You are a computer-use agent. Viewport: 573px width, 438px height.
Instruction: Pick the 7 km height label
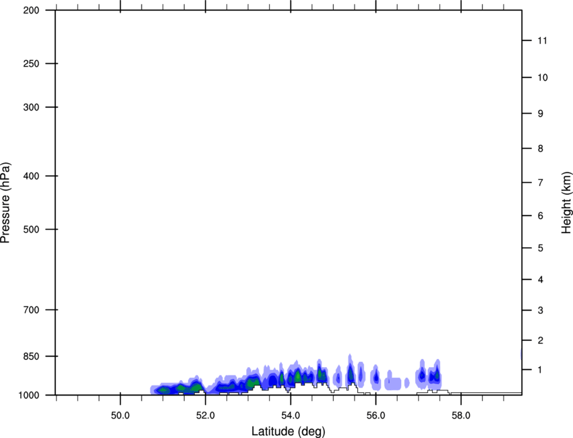coord(541,183)
